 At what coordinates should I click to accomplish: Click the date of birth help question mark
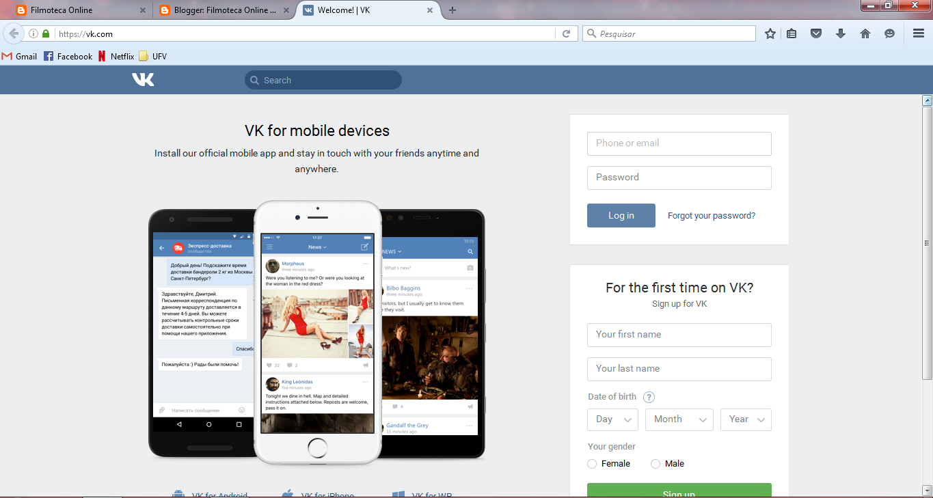point(649,397)
